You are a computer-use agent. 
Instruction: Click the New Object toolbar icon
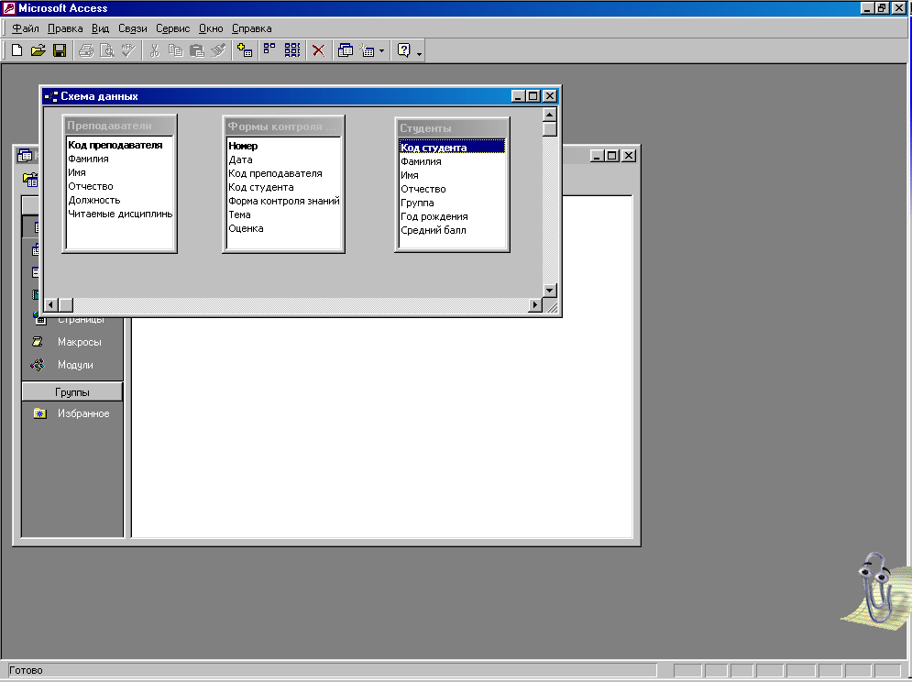(367, 50)
